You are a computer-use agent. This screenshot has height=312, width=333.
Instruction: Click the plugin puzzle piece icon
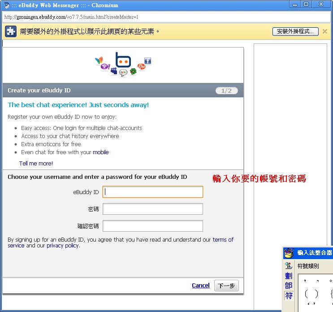pyautogui.click(x=11, y=31)
